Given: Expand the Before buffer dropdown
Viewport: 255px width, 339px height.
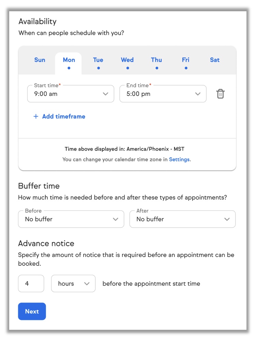Looking at the screenshot, I should pyautogui.click(x=71, y=219).
